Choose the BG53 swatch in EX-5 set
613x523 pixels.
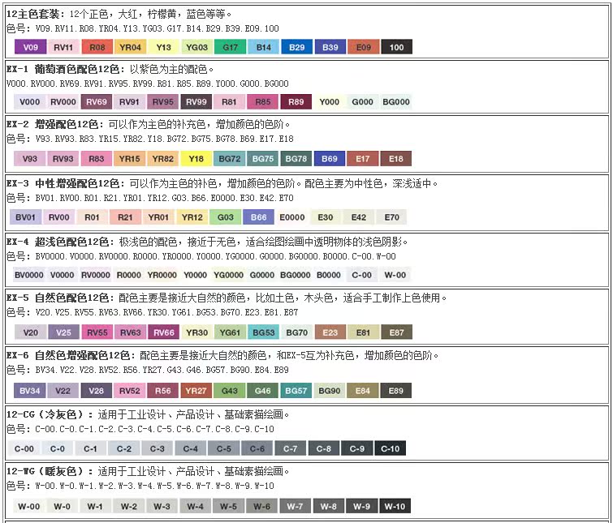coord(264,332)
